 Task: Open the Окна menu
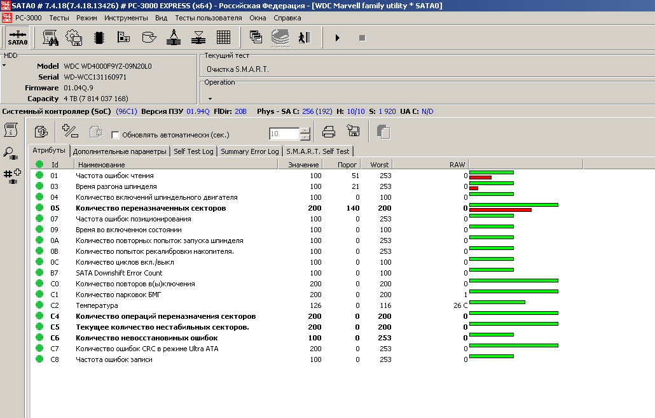pos(258,18)
